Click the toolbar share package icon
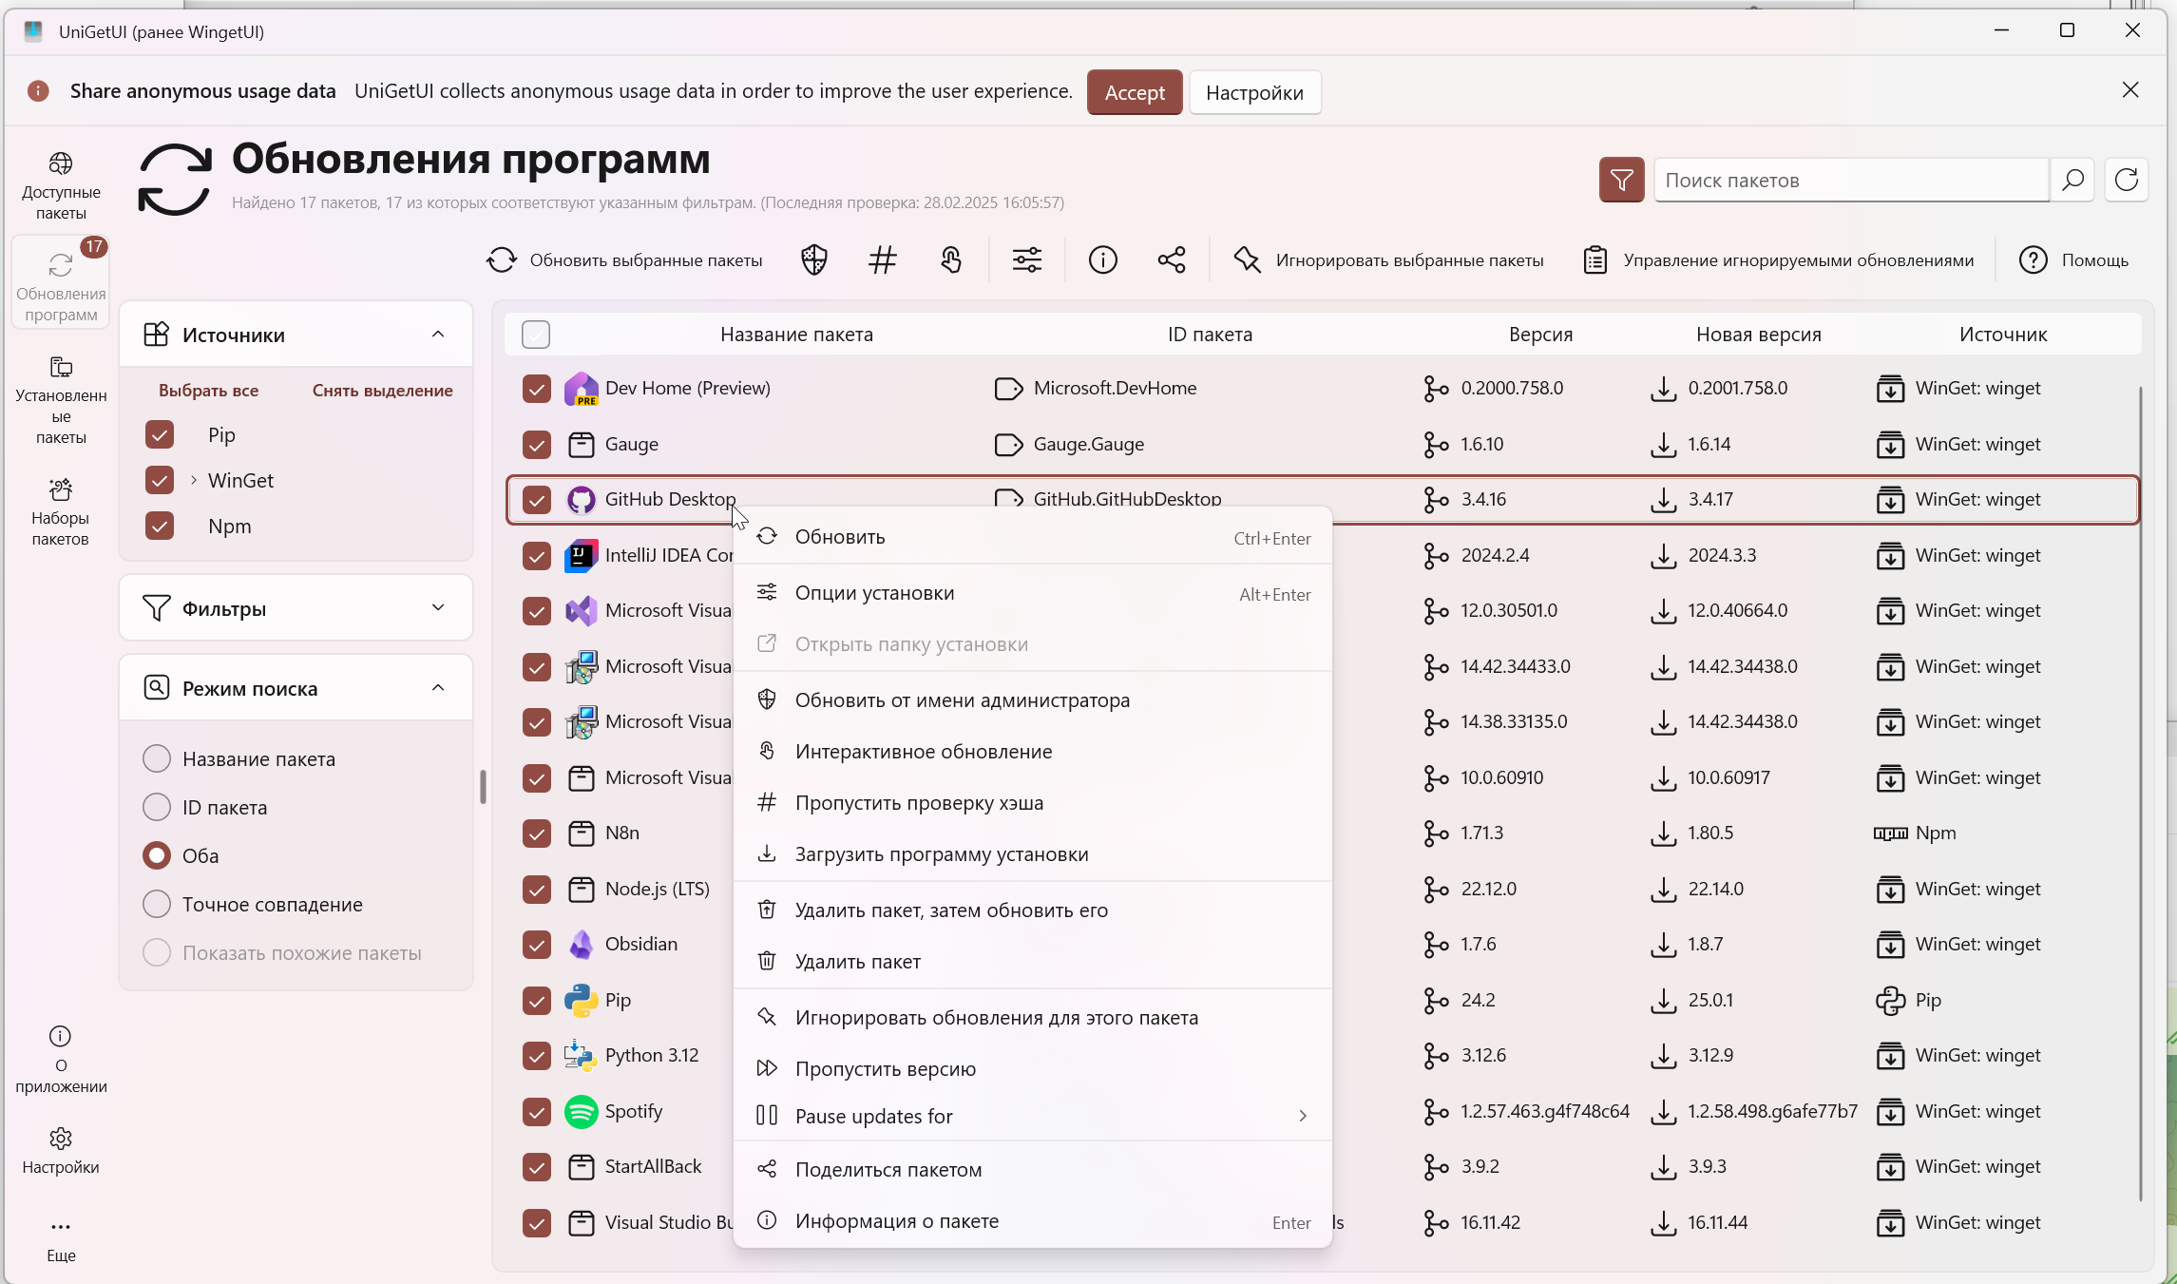This screenshot has width=2177, height=1284. [x=1172, y=259]
